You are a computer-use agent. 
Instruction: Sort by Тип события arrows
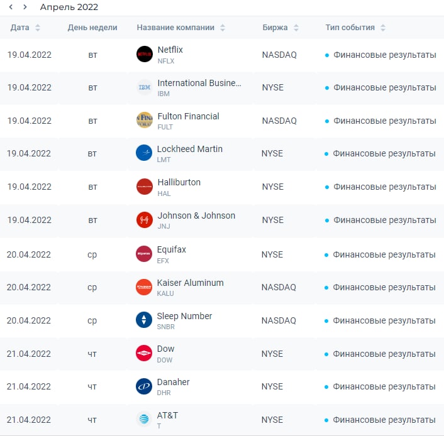tap(383, 28)
